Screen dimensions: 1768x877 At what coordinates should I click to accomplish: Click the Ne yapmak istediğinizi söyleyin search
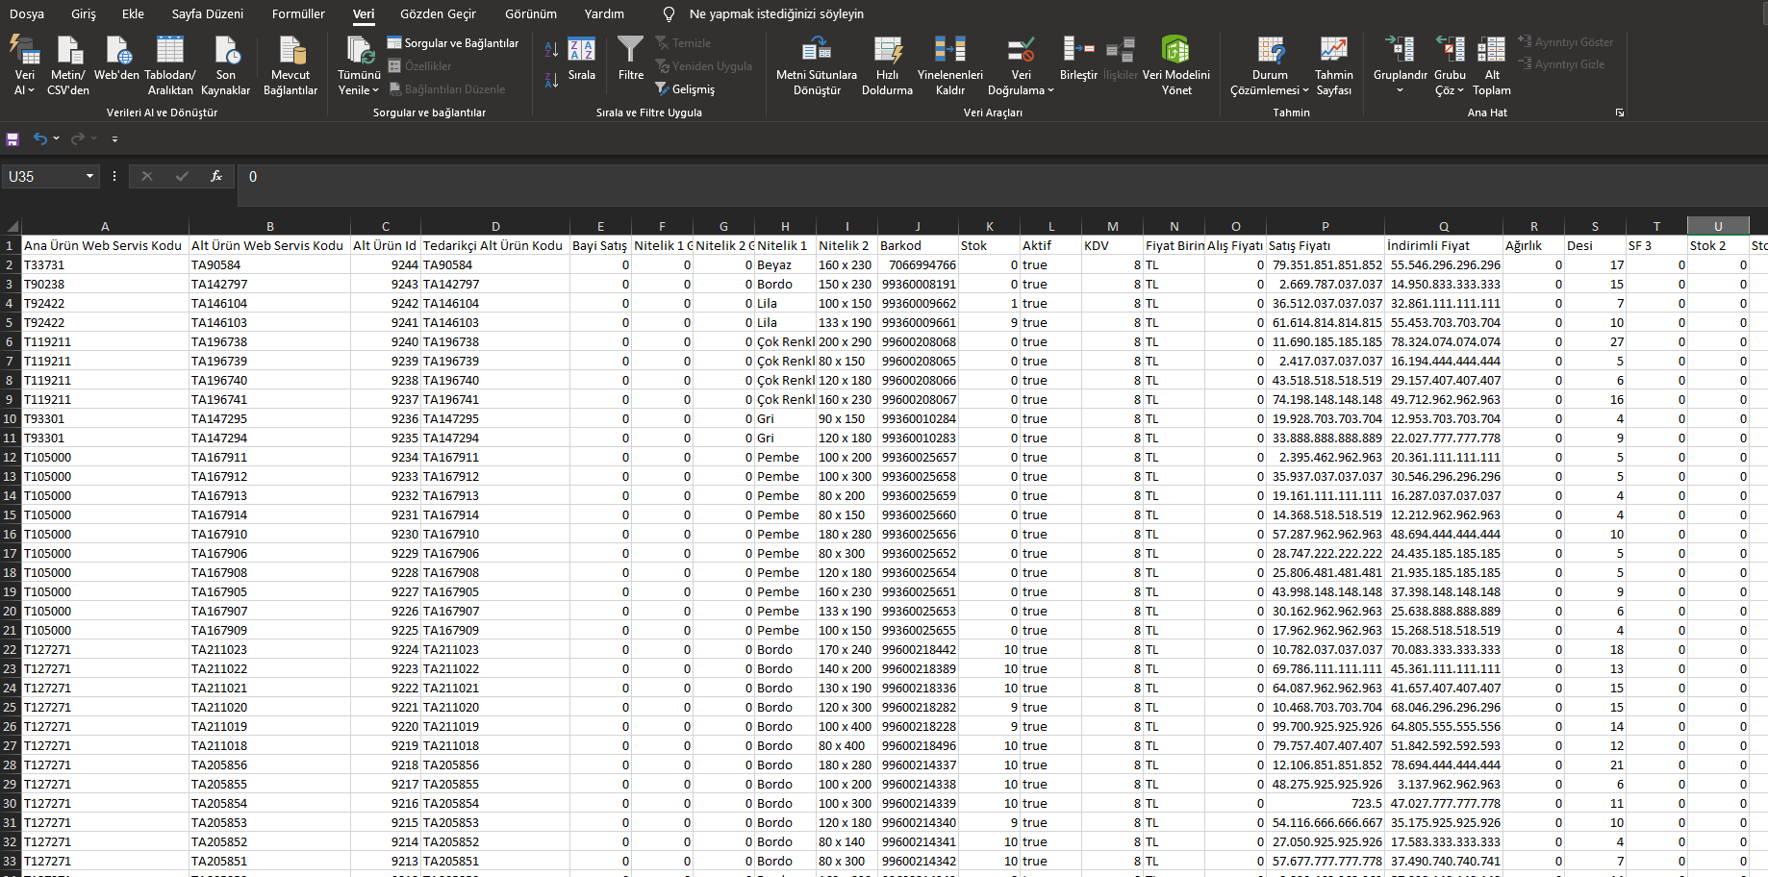[x=776, y=13]
